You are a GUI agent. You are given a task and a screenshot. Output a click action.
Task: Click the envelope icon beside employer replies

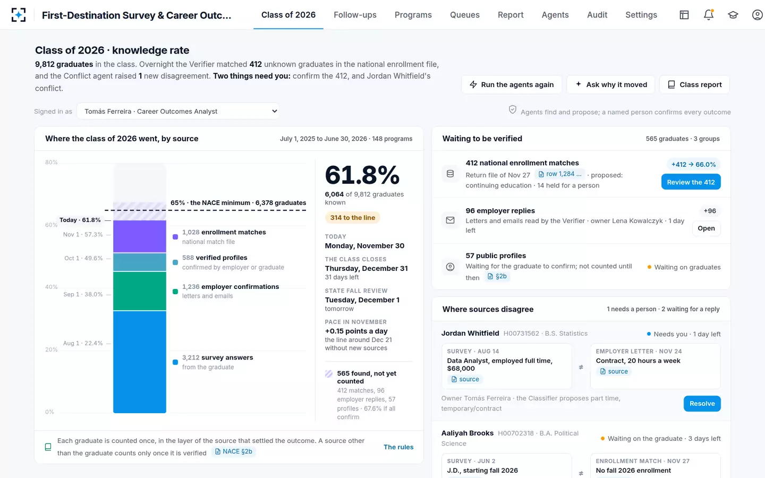point(450,220)
